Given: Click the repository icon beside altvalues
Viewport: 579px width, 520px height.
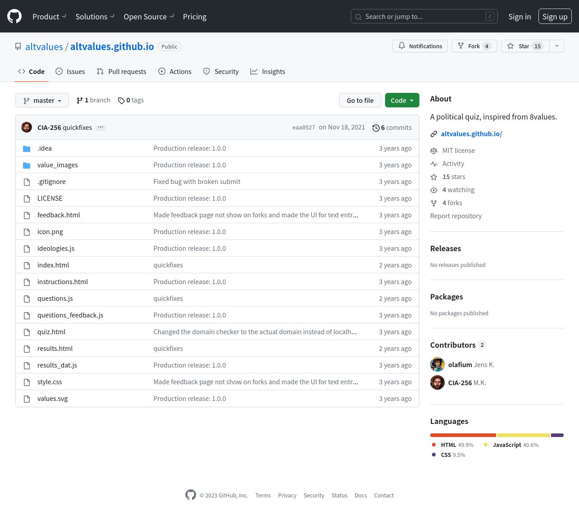Looking at the screenshot, I should click(18, 46).
